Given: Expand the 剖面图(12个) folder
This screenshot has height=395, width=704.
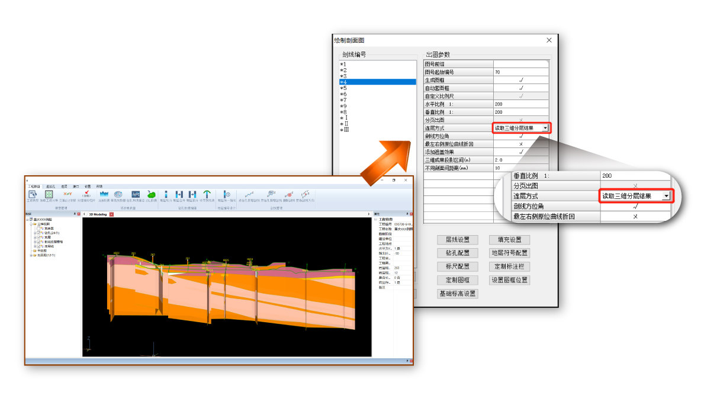Looking at the screenshot, I should tap(31, 255).
